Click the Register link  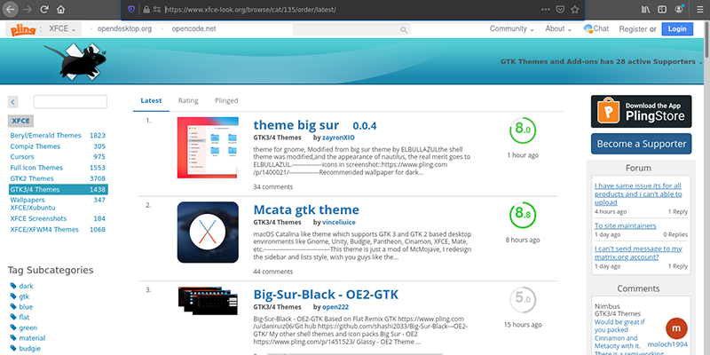tap(633, 29)
